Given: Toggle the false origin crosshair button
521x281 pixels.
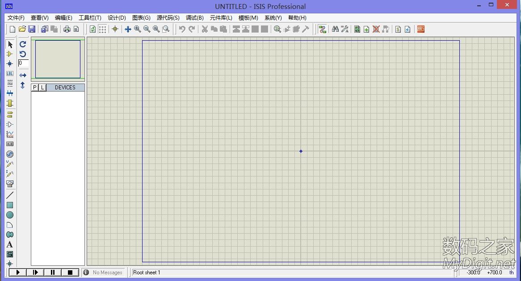Looking at the screenshot, I should click(x=115, y=29).
